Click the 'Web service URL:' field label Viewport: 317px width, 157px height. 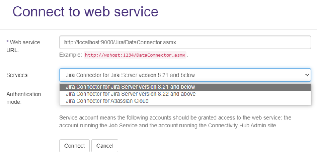point(25,46)
